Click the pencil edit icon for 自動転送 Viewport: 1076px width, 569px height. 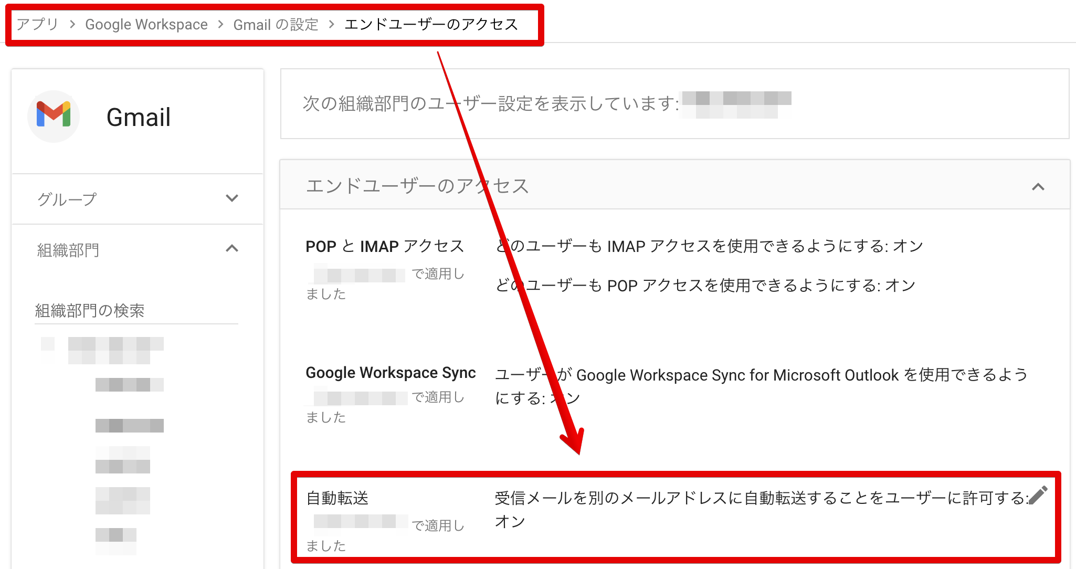coord(1038,495)
